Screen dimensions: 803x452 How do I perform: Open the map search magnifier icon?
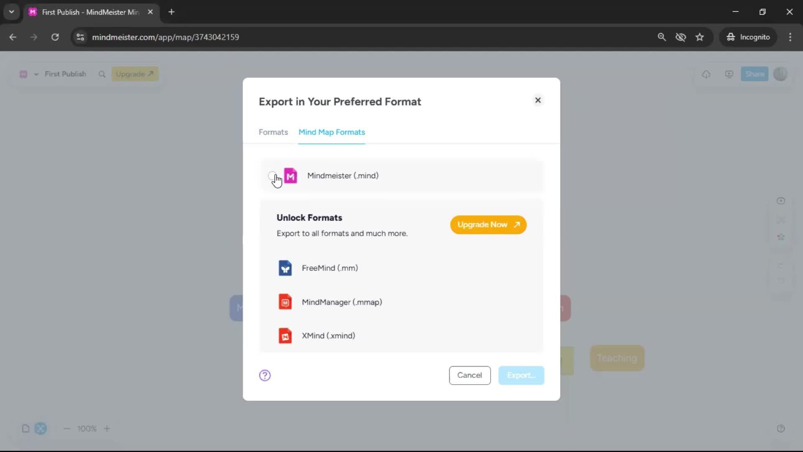point(102,74)
